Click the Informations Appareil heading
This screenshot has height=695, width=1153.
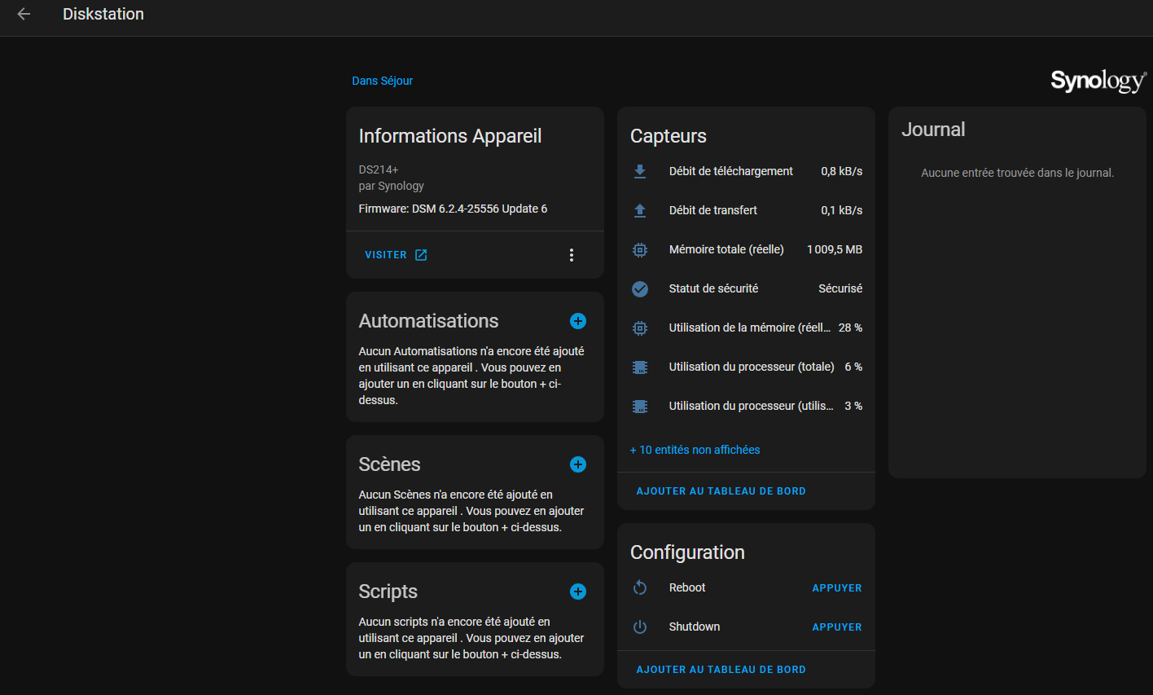point(450,136)
